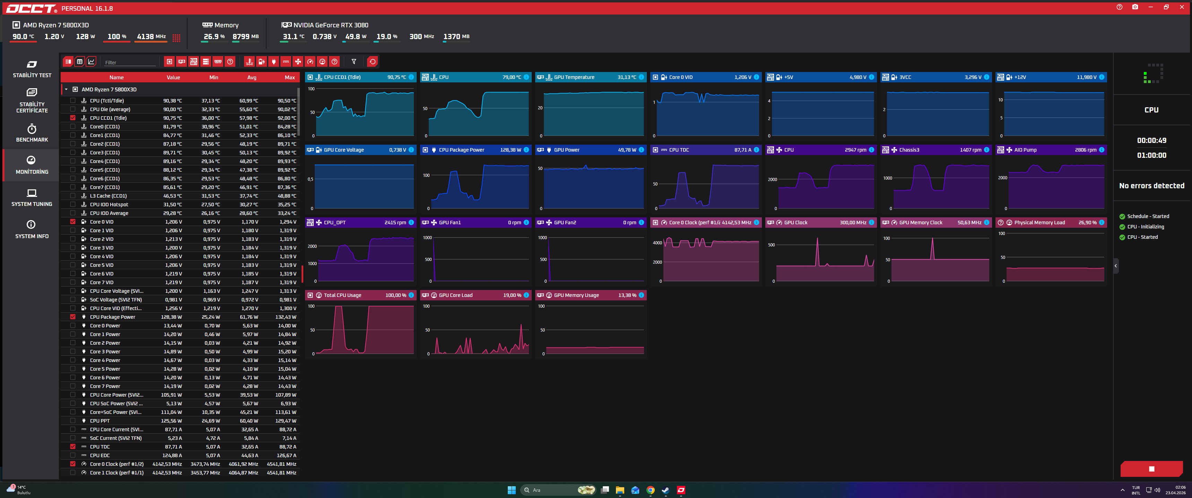The width and height of the screenshot is (1192, 498).
Task: Select the 'CPU Core Current (SVI...' row text
Action: (116, 429)
